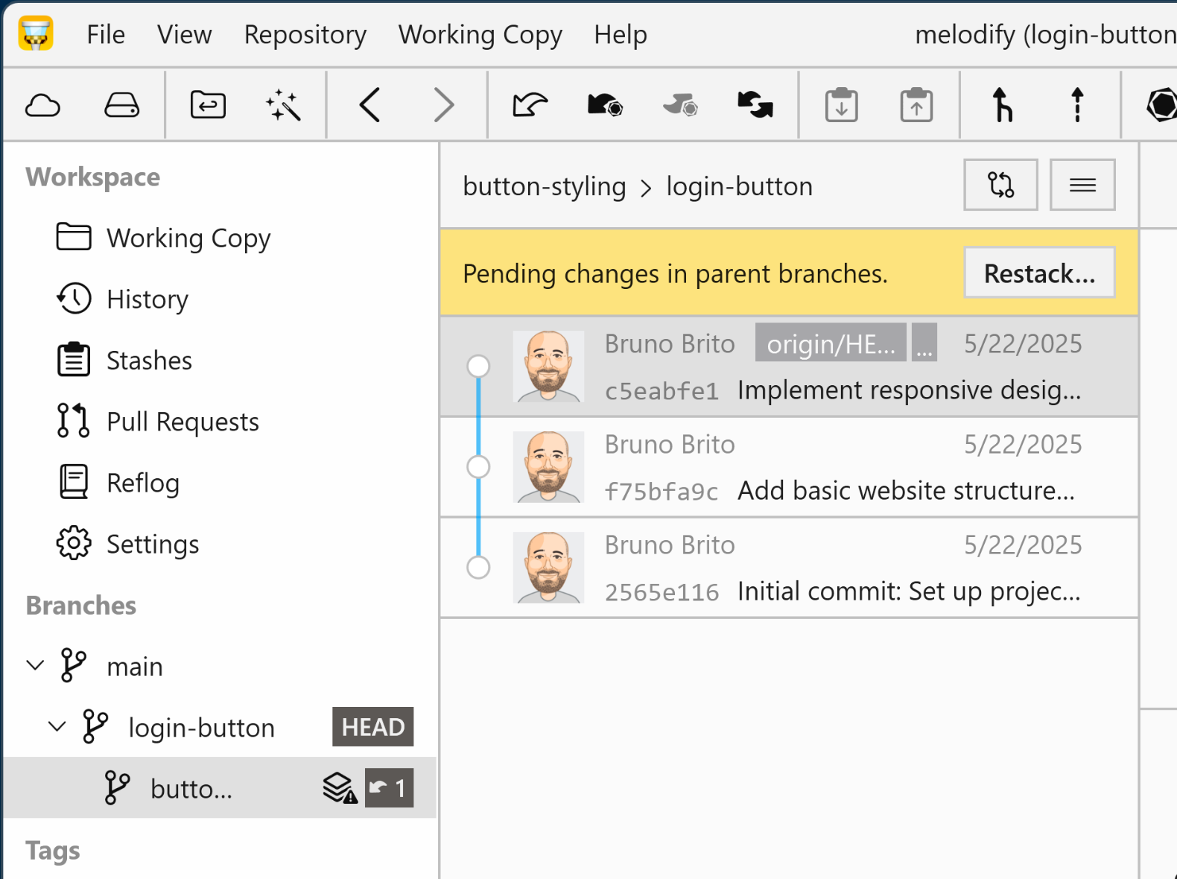The height and width of the screenshot is (879, 1177).
Task: Click the clipboard with down arrow stash icon
Action: (841, 105)
